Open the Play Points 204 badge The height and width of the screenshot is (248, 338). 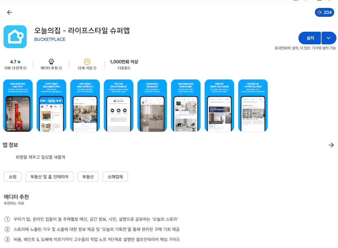(324, 12)
